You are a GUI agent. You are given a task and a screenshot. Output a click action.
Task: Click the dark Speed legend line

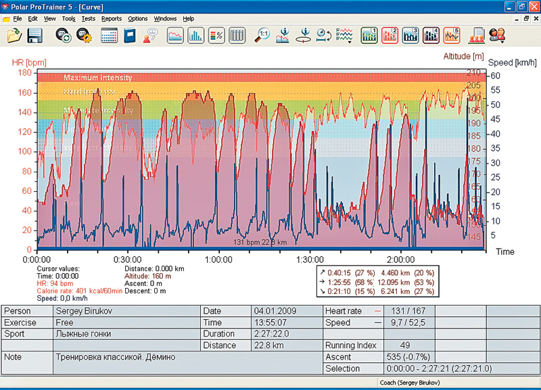pyautogui.click(x=378, y=323)
